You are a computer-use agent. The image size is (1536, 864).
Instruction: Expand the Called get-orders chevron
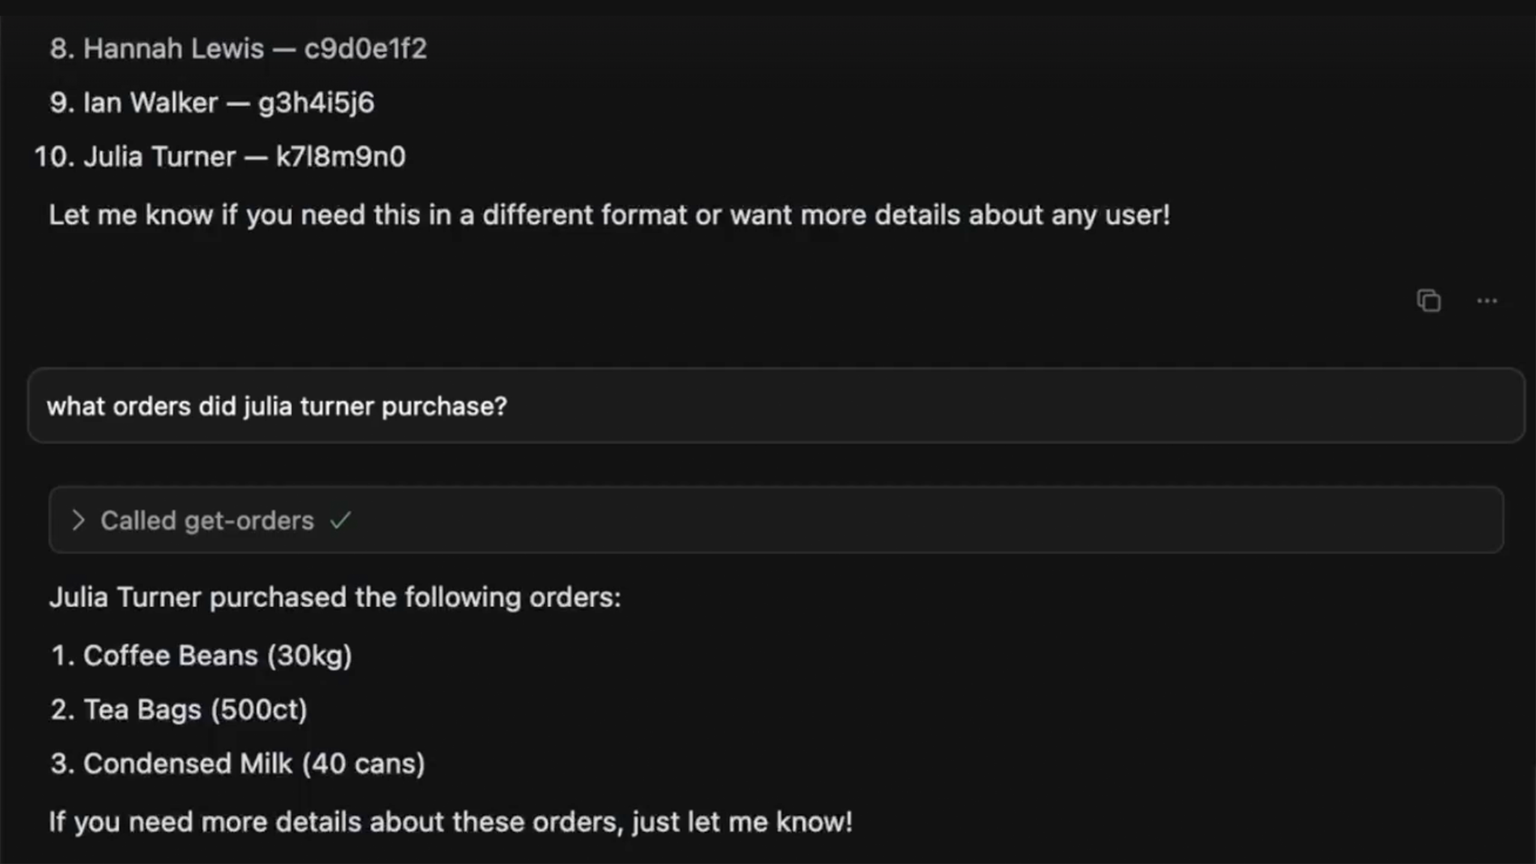pyautogui.click(x=78, y=520)
